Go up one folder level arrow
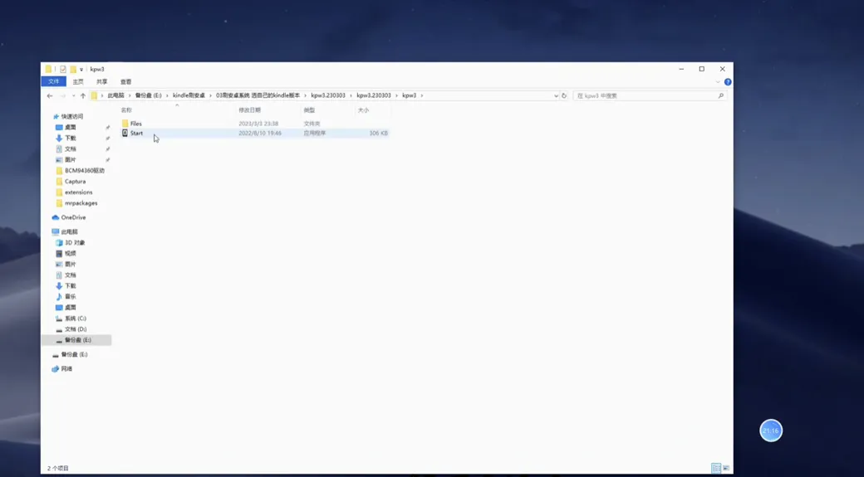864x477 pixels. tap(82, 95)
